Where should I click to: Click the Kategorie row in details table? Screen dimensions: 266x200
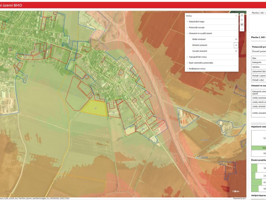click(x=258, y=62)
